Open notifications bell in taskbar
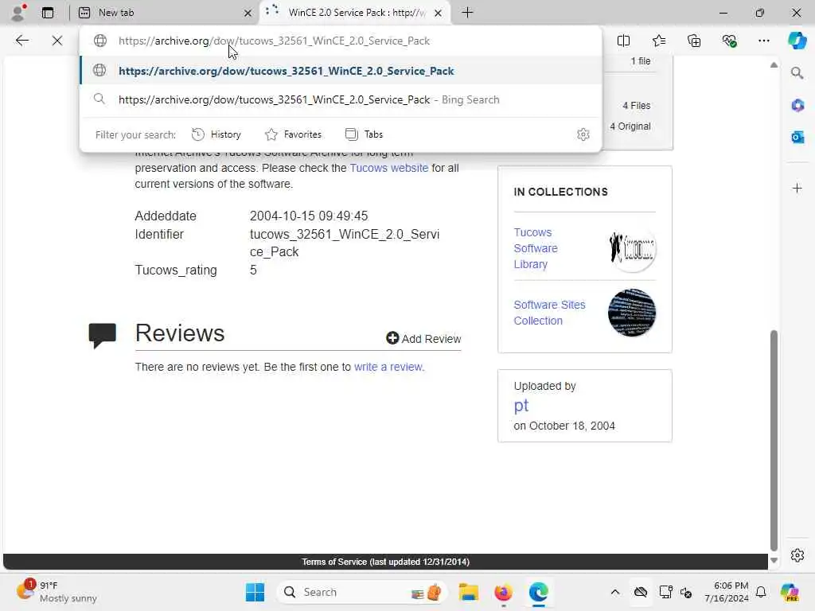This screenshot has width=815, height=611. (x=761, y=592)
